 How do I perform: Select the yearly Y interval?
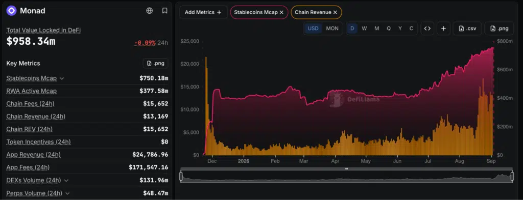(x=400, y=28)
